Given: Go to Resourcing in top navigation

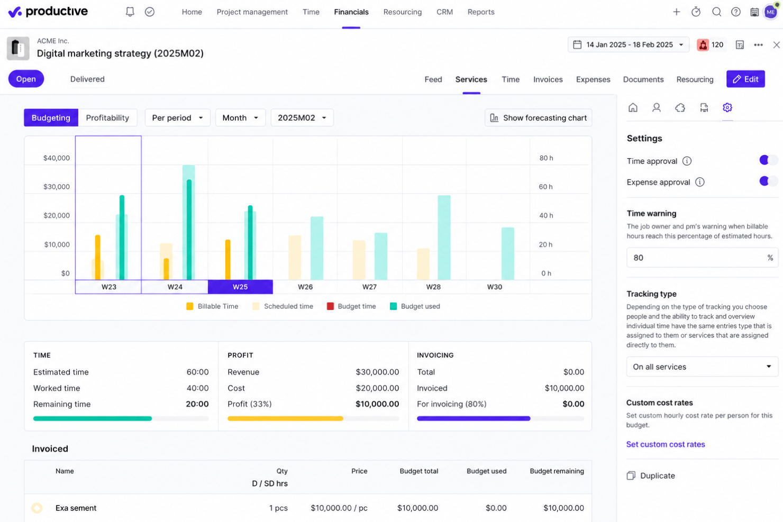Looking at the screenshot, I should (403, 12).
